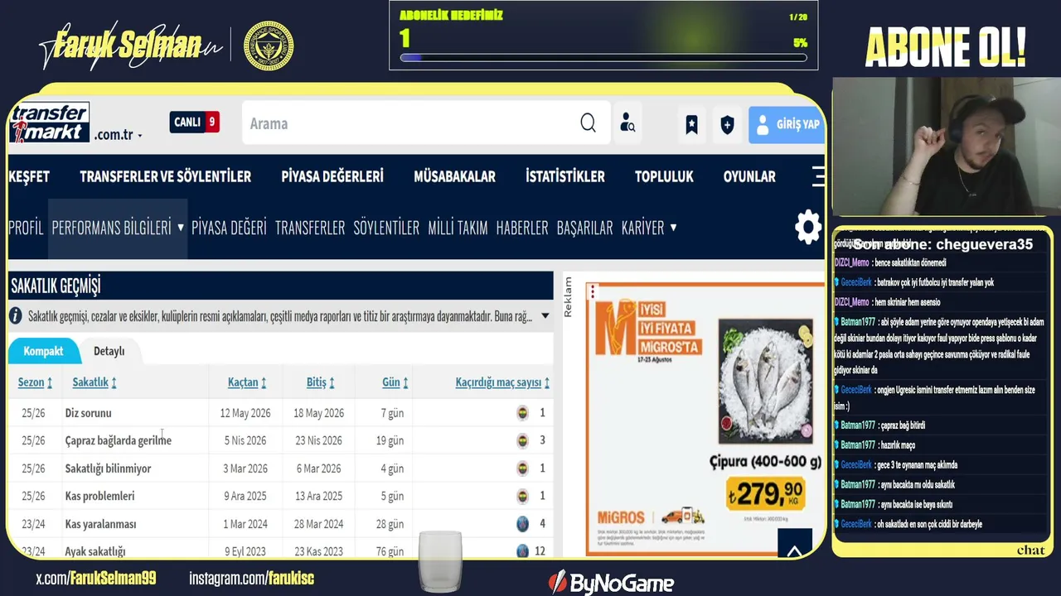Click the '12 May 2026' start date
Image resolution: width=1061 pixels, height=596 pixels.
[x=244, y=412]
